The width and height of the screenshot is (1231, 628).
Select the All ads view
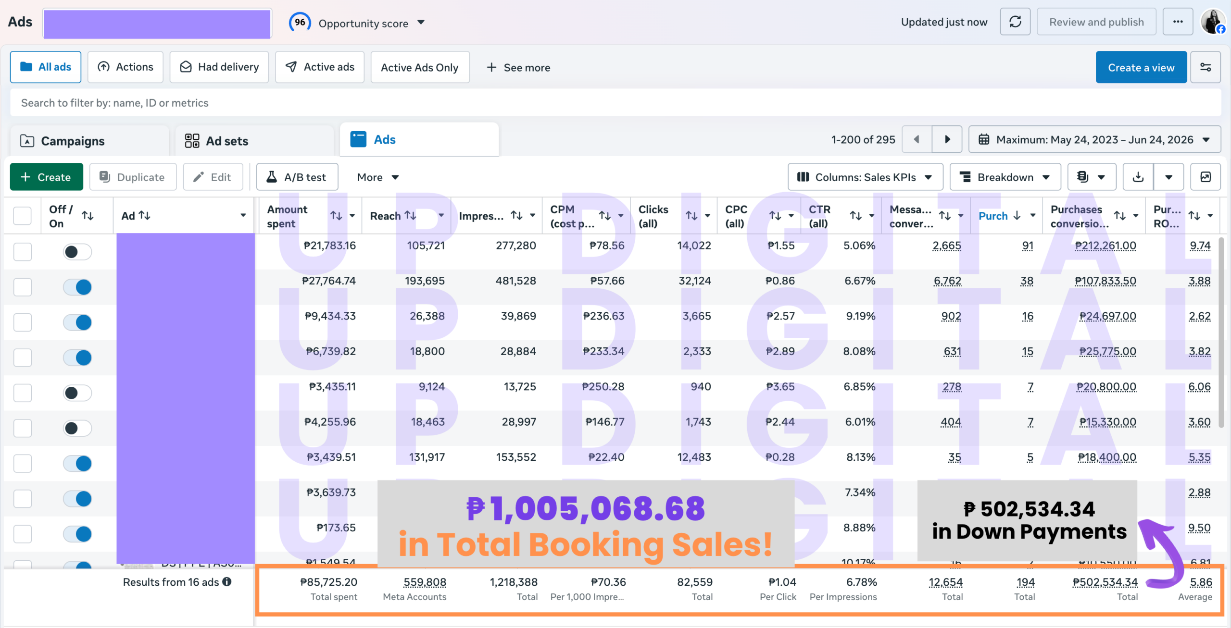click(46, 67)
